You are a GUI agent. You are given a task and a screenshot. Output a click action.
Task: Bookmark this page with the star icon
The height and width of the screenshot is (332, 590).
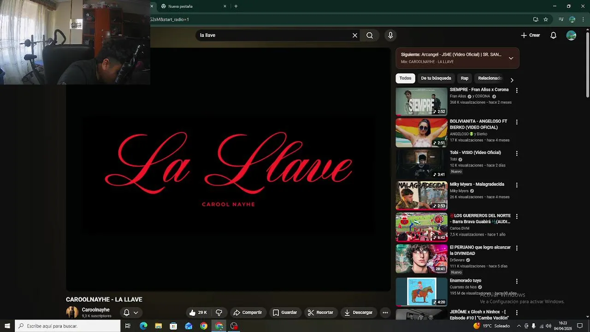tap(546, 19)
